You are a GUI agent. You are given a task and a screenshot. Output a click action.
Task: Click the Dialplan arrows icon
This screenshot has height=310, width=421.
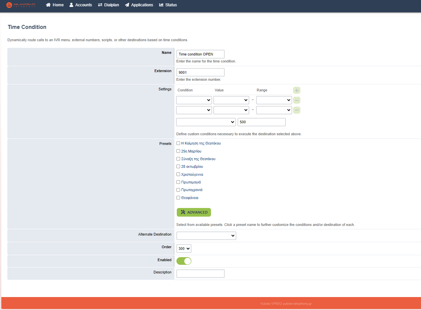point(100,5)
